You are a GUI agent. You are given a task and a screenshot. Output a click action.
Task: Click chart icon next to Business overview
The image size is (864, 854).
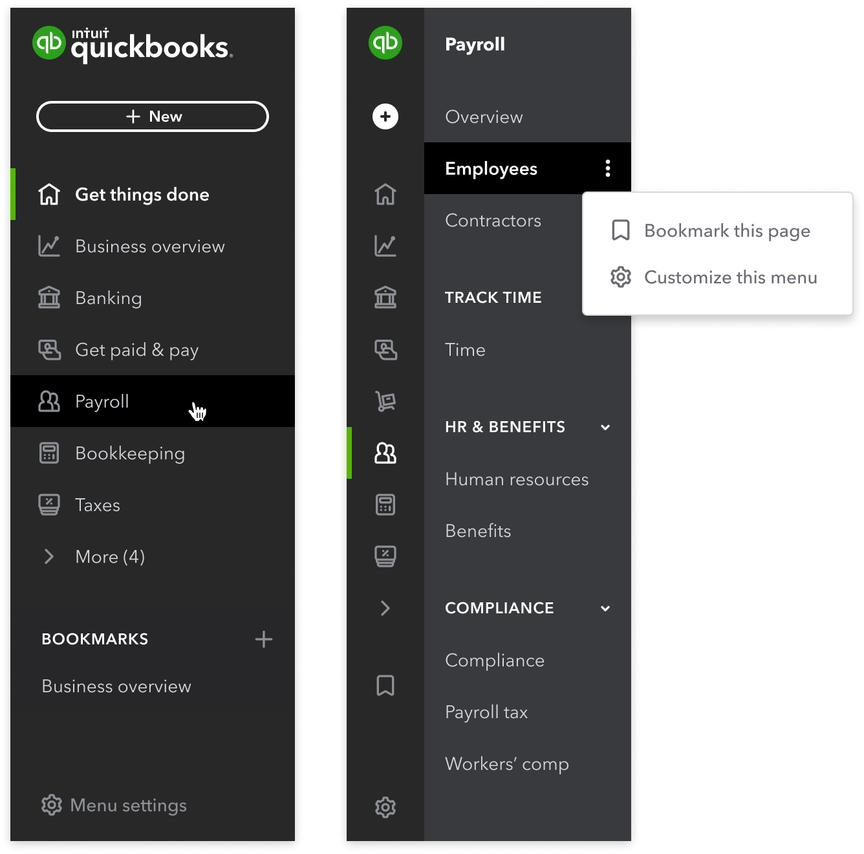pos(49,246)
